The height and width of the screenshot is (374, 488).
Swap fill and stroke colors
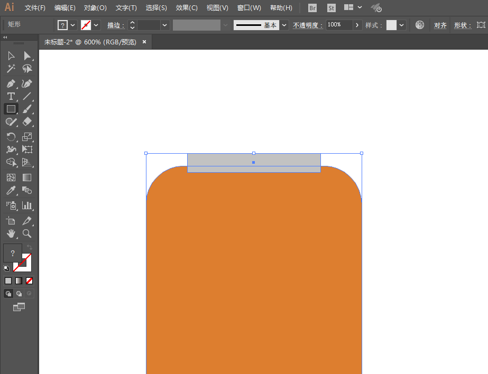click(30, 247)
